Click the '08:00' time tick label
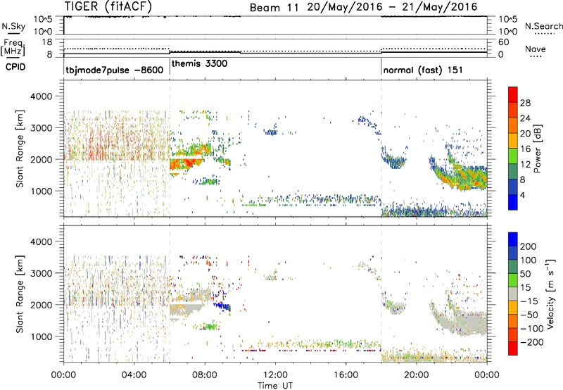This screenshot has height=390, width=563. tap(205, 375)
